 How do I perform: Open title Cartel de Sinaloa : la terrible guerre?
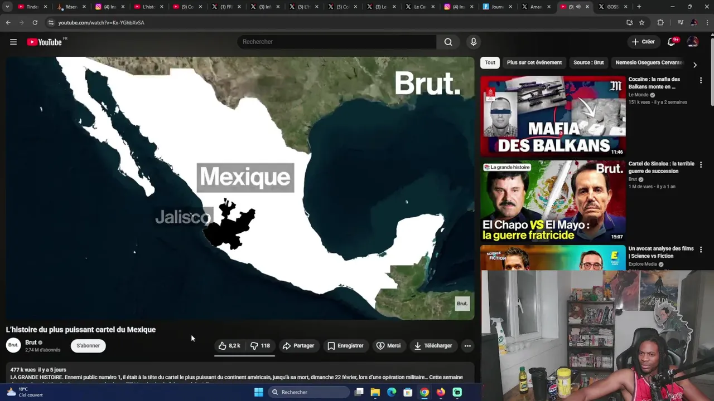pyautogui.click(x=661, y=167)
